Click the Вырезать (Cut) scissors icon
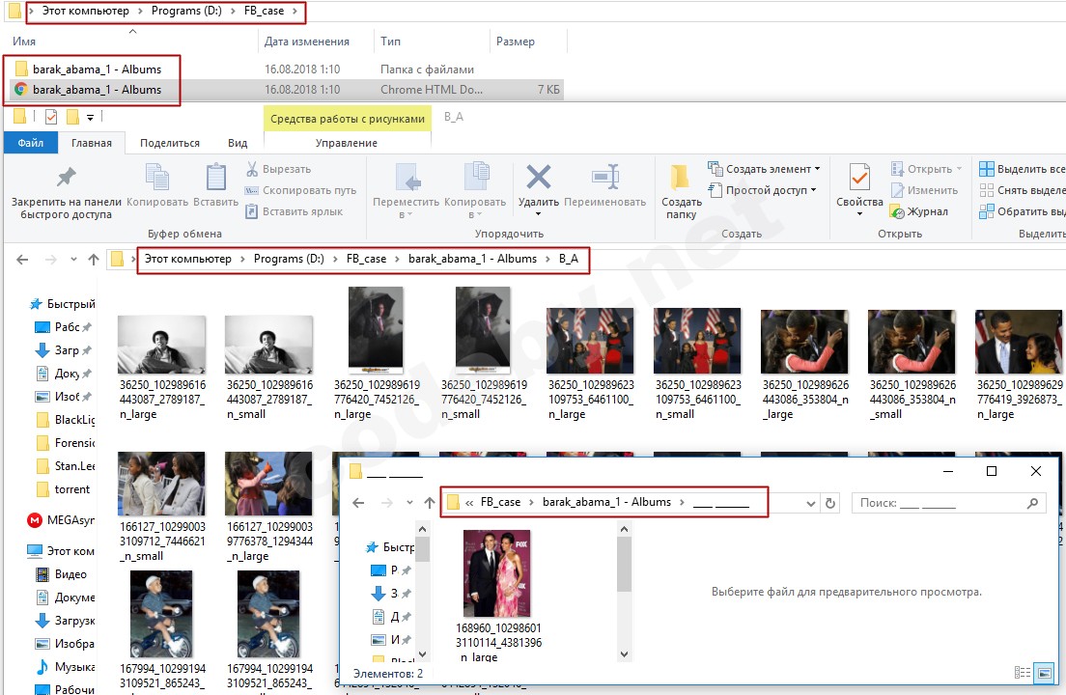Viewport: 1066px width, 695px height. coord(252,169)
